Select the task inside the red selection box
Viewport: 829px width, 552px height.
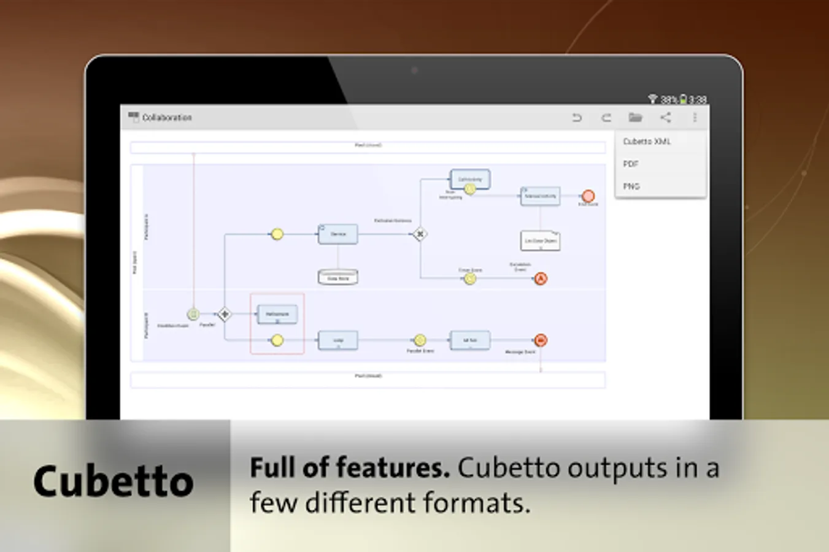[277, 314]
